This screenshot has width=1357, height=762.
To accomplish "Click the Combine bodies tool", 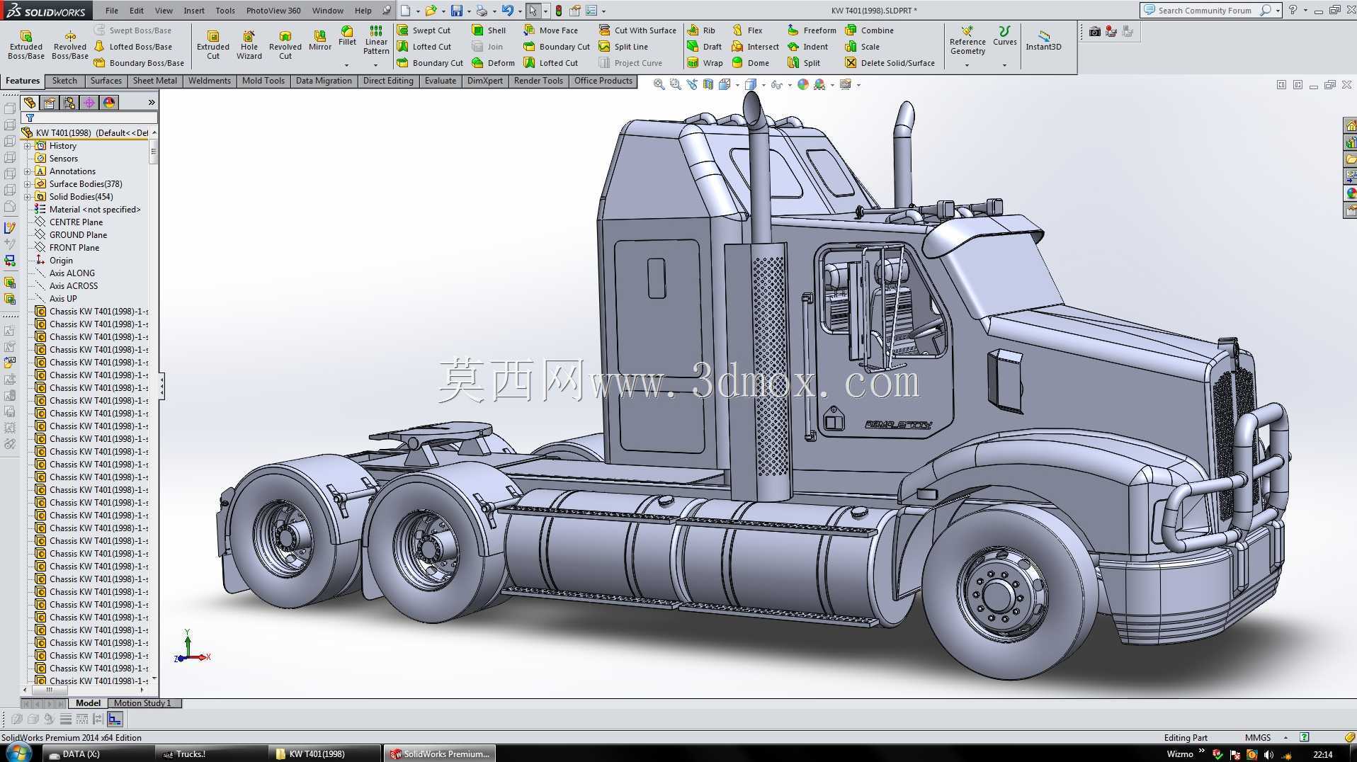I will click(869, 30).
